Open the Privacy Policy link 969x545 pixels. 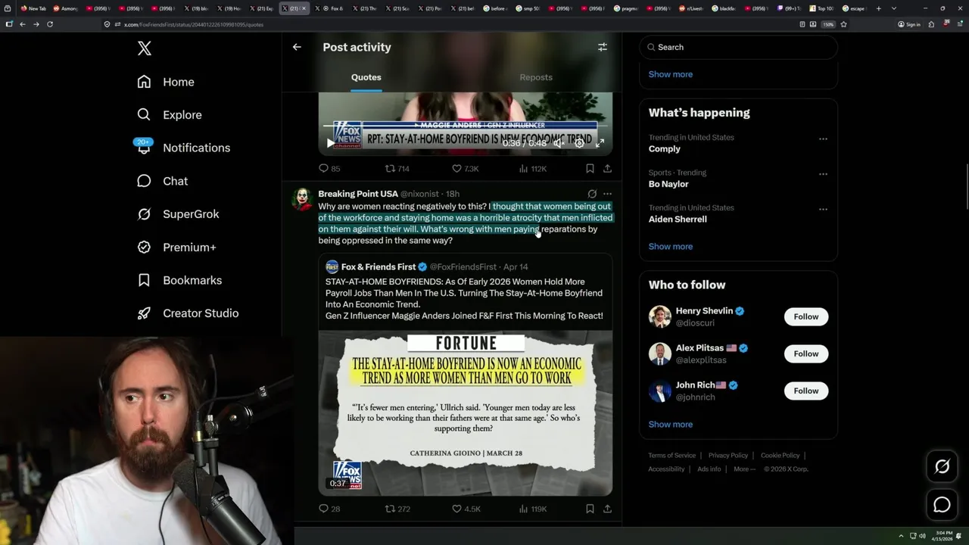[x=728, y=456]
